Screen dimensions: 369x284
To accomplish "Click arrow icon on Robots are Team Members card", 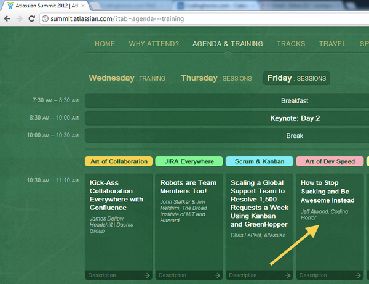I will click(217, 275).
